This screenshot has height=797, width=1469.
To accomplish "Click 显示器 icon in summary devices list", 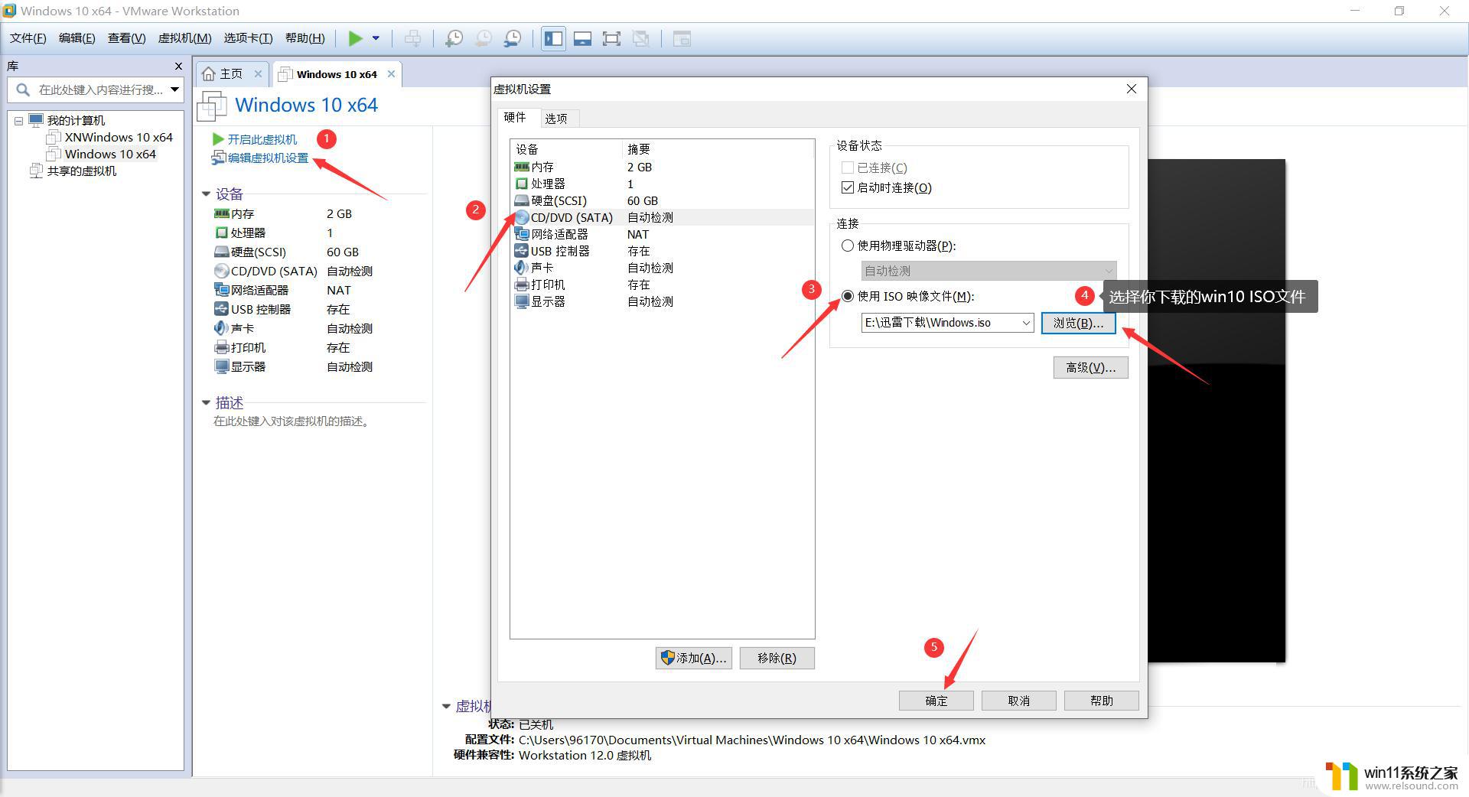I will click(x=221, y=366).
